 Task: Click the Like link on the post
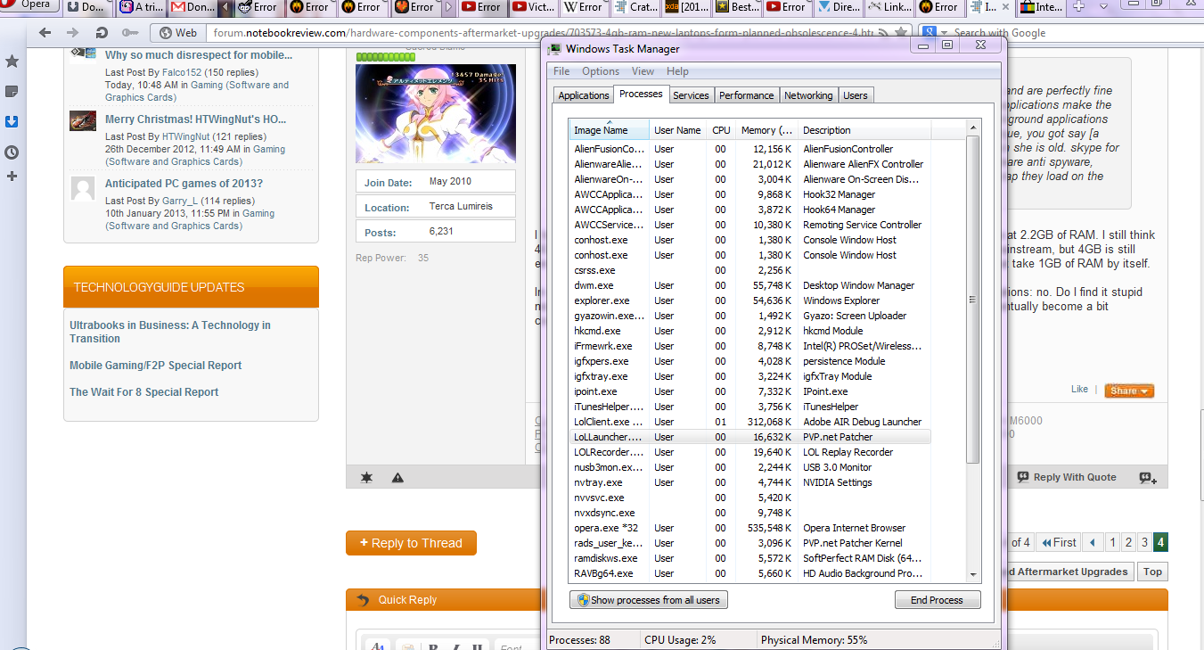pyautogui.click(x=1079, y=390)
